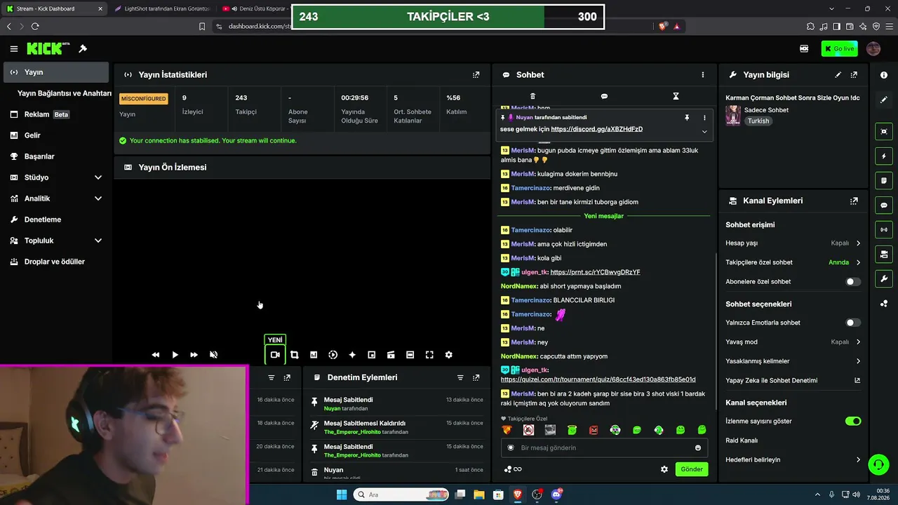Enter fullscreen for the stream preview
The image size is (898, 505).
pyautogui.click(x=429, y=355)
